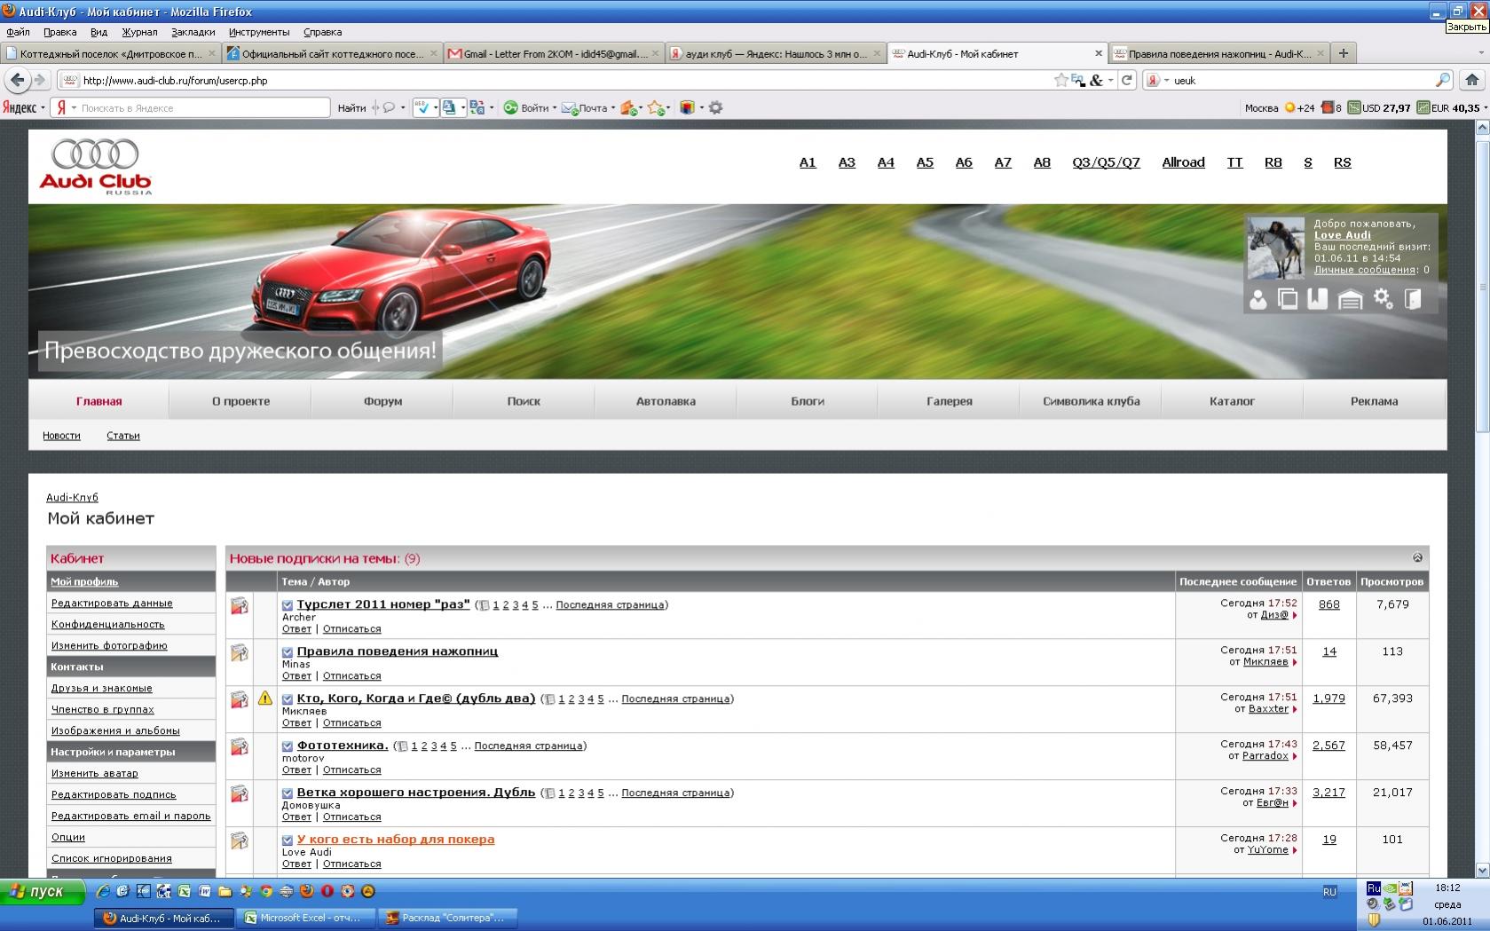This screenshot has height=931, width=1490.
Task: Click blue check icon beside Турслет 2011 topic
Action: (288, 605)
